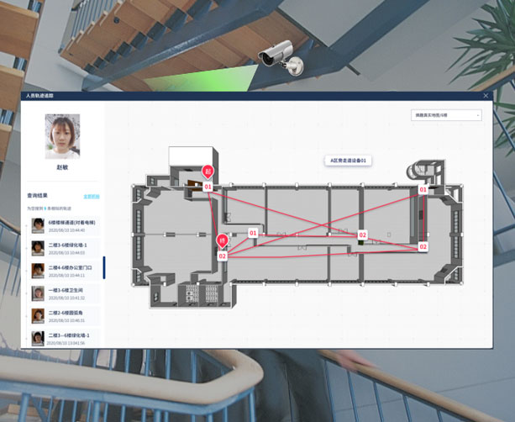Screen dimensions: 515x422
Task: Select the 02 marker on the right side
Action: coord(423,246)
